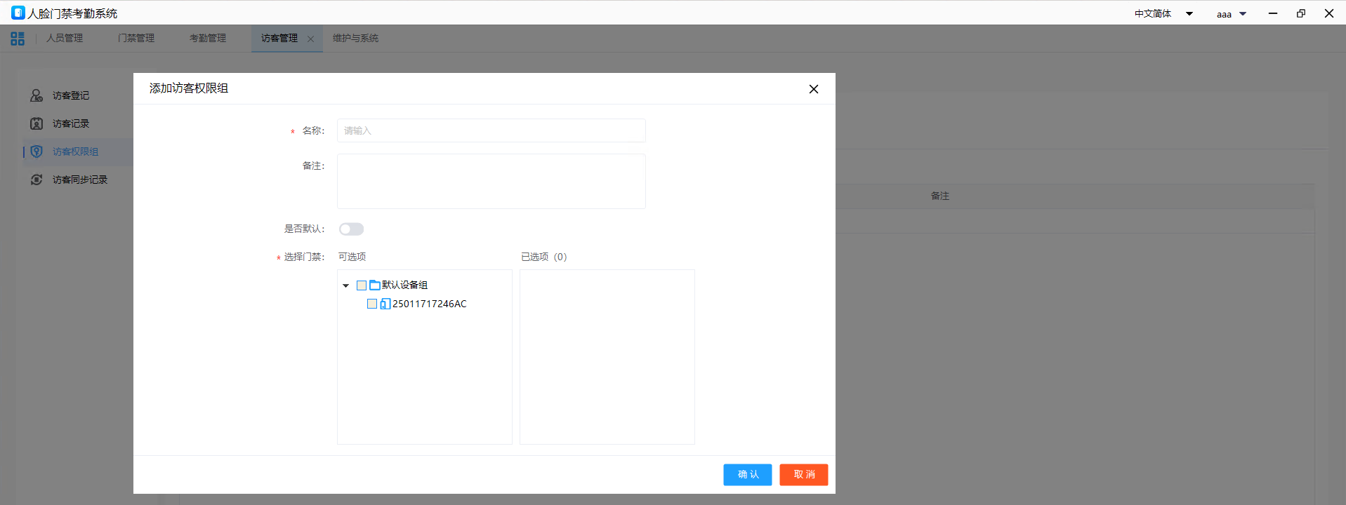Close the 添加访客权限组 dialog
The width and height of the screenshot is (1346, 505).
[x=814, y=89]
